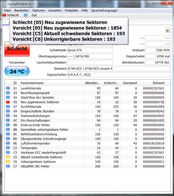Click status dot for Start/Stop des Spindels

[x=8, y=98]
